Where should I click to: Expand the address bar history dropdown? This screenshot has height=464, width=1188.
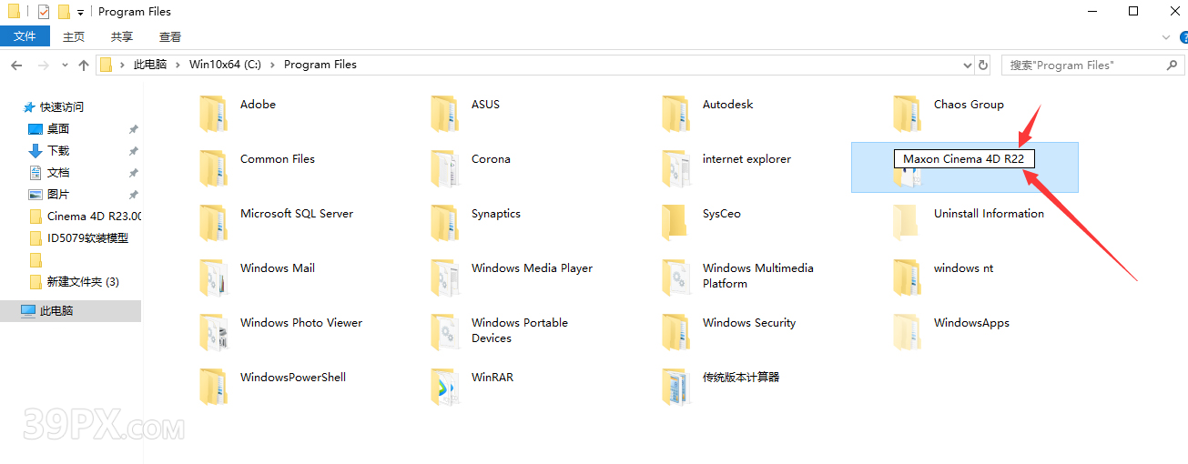(x=967, y=65)
